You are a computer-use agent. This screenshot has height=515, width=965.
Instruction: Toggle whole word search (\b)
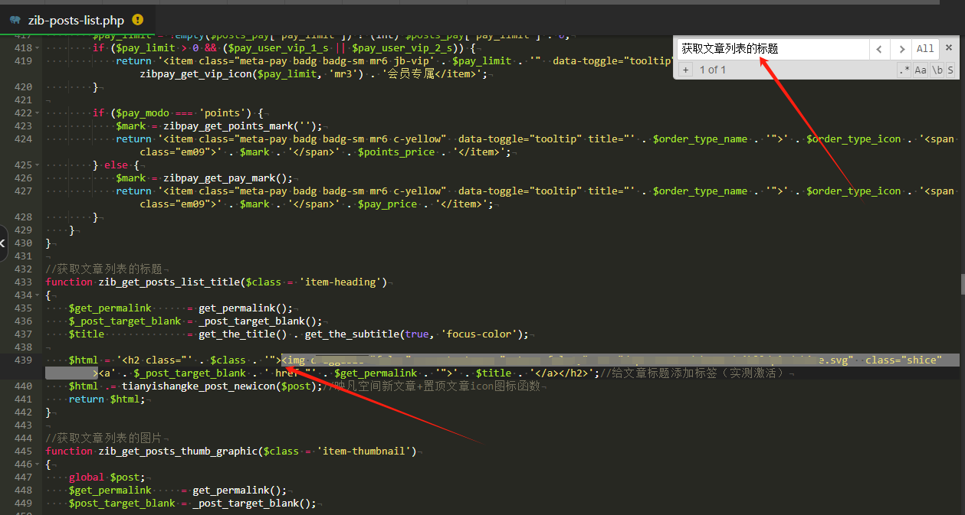[x=937, y=70]
